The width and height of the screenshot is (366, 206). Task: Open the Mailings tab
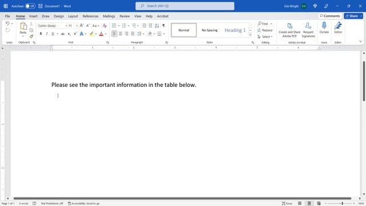coord(109,16)
